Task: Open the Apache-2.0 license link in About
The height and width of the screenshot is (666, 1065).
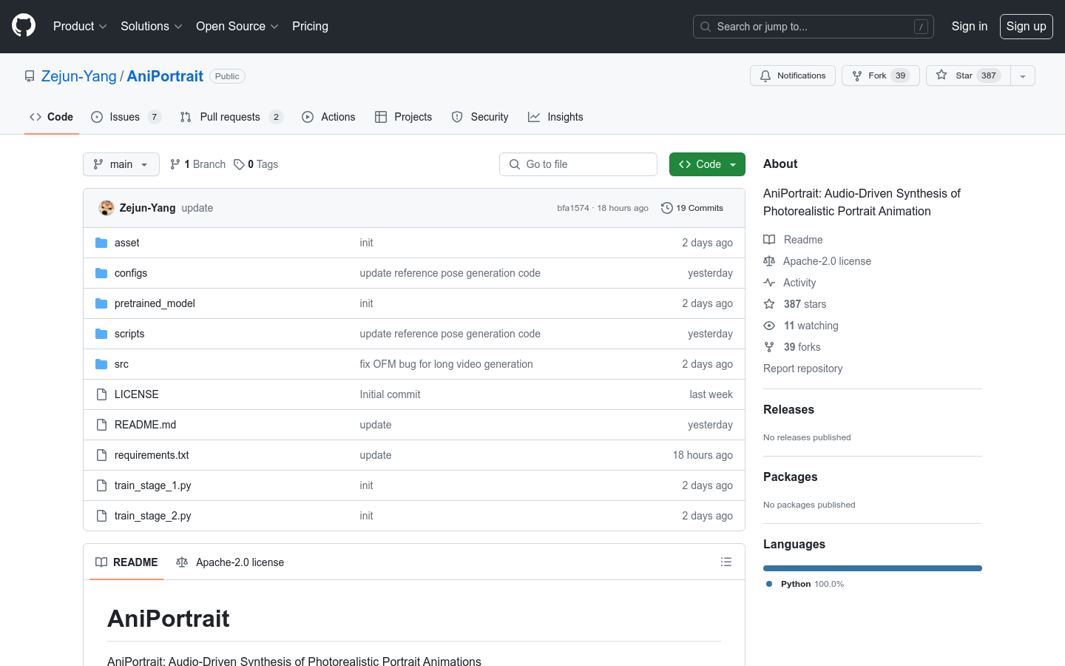Action: point(826,261)
